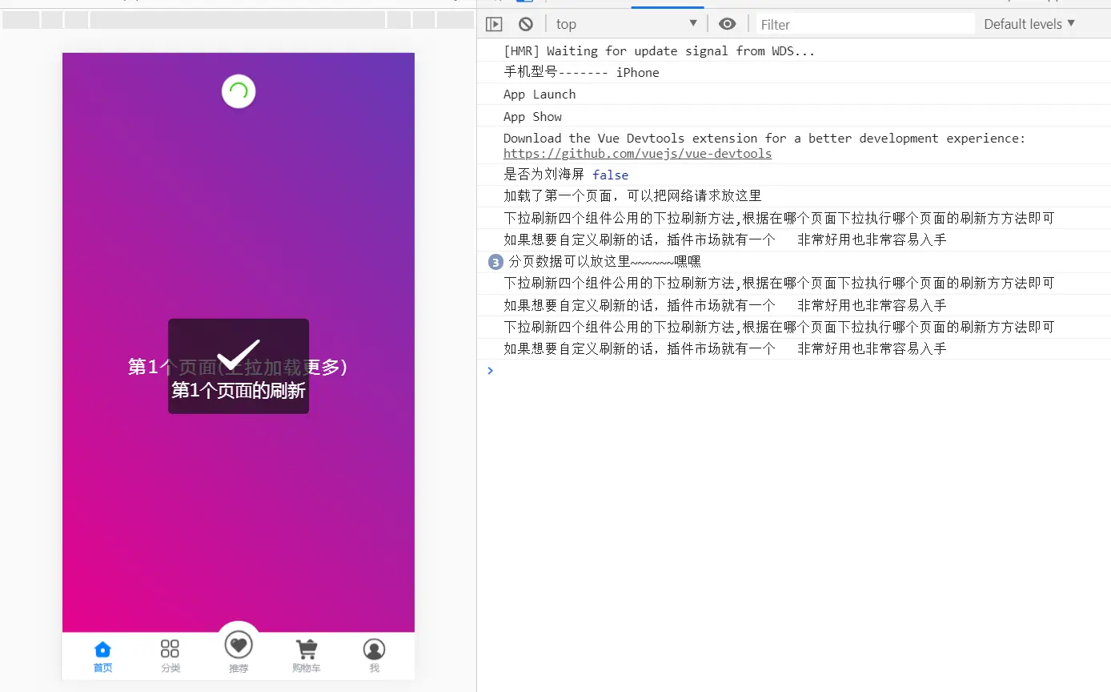Image resolution: width=1111 pixels, height=692 pixels.
Task: Clear the console with the clear icon
Action: (525, 23)
